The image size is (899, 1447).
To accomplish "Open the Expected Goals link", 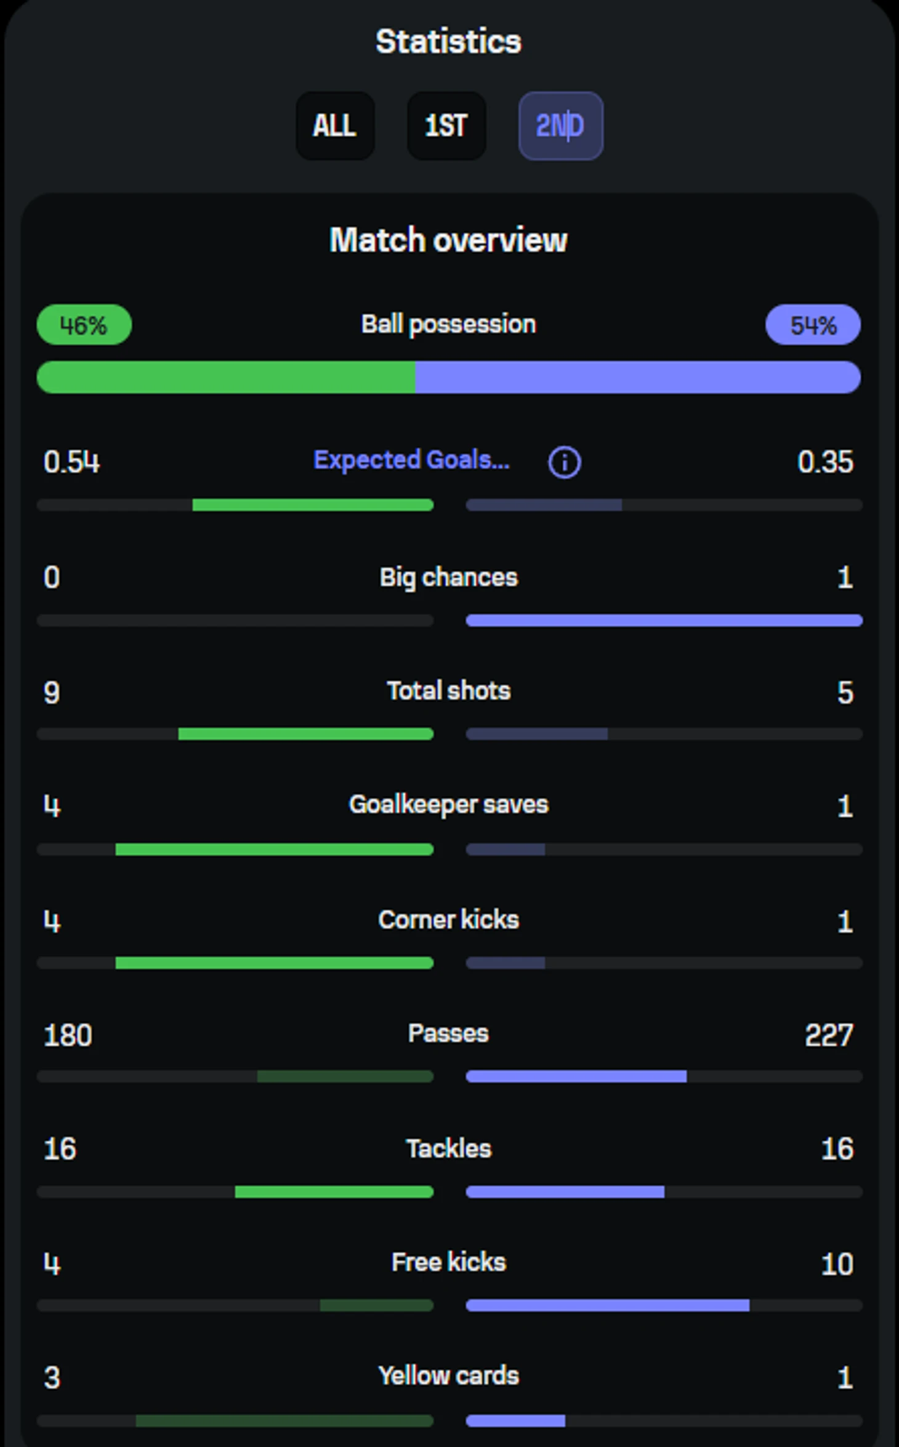I will pyautogui.click(x=411, y=460).
